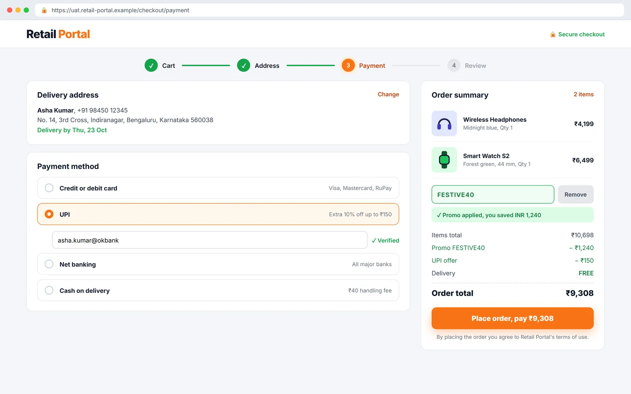Screen dimensions: 631x394
Task: Click '₹40 handling fee' text
Action: (x=370, y=290)
